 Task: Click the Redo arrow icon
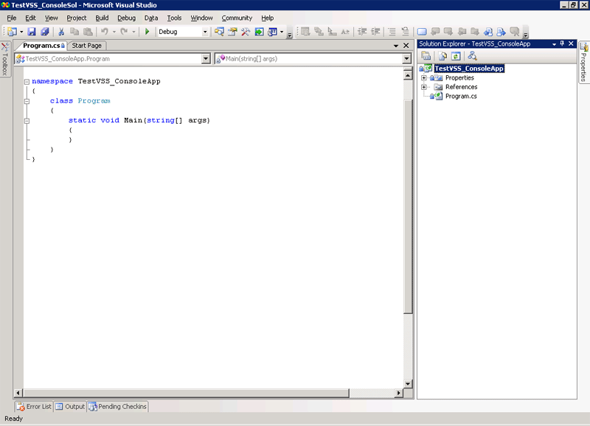[124, 32]
